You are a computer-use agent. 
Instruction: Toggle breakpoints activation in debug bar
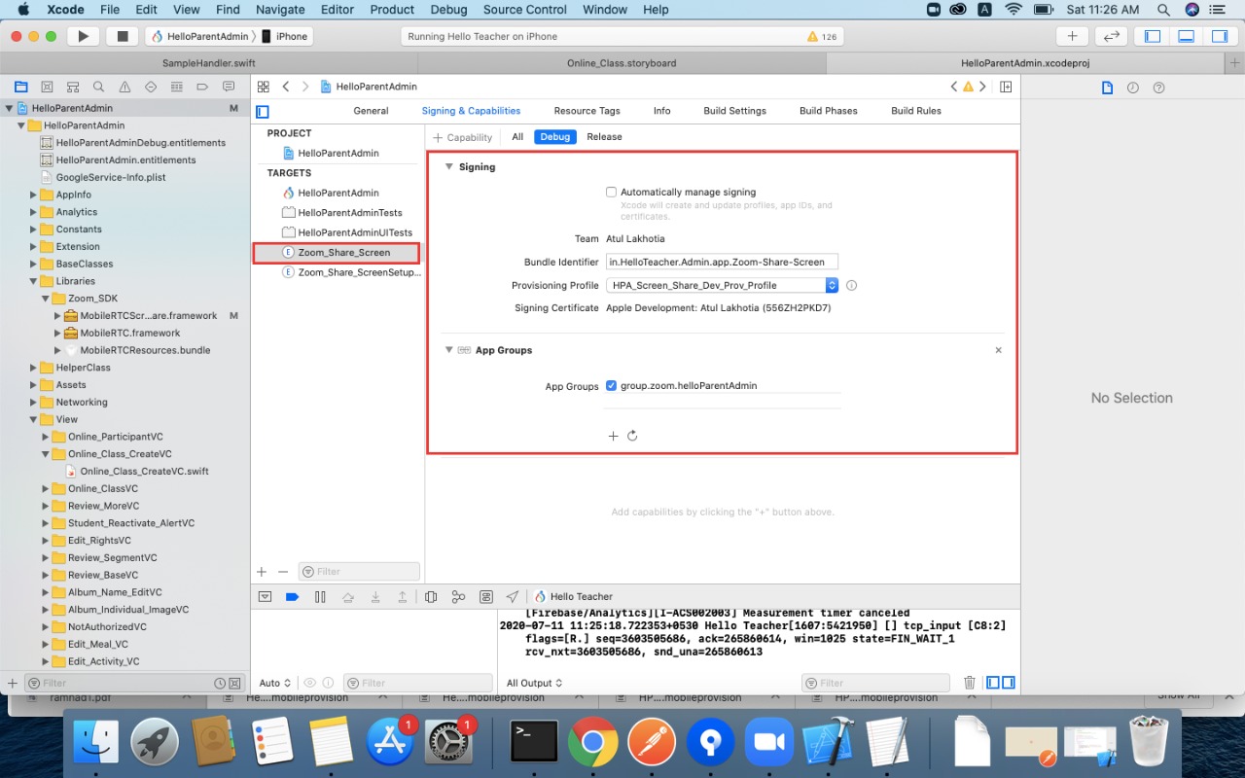292,596
